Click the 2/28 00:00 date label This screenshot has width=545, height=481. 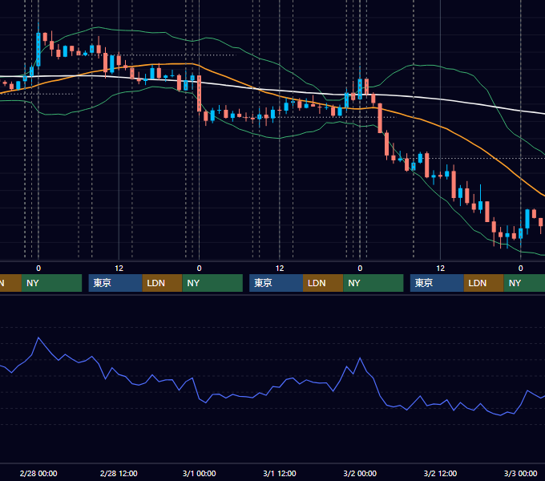coord(38,473)
